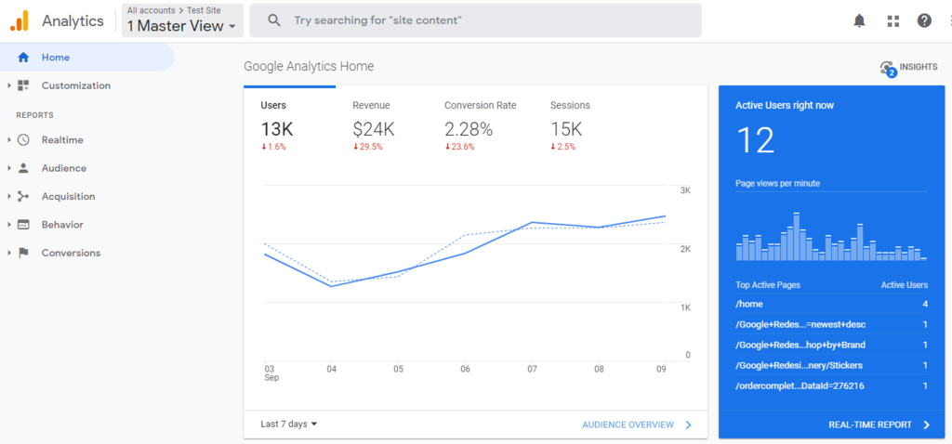Viewport: 952px width, 444px height.
Task: Open the 1 Master View account selector
Action: pyautogui.click(x=182, y=20)
